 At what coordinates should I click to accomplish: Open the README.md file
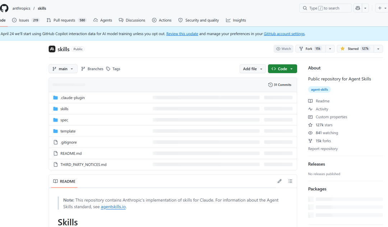(71, 153)
